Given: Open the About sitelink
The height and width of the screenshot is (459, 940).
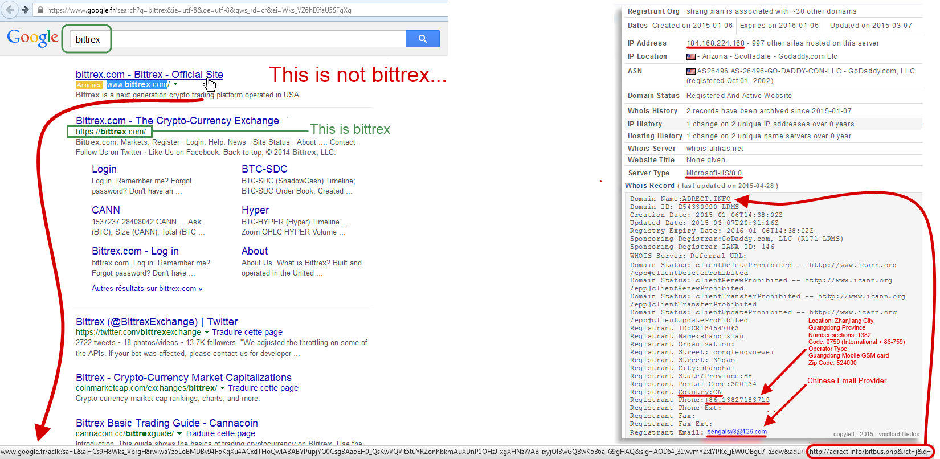Looking at the screenshot, I should 255,251.
